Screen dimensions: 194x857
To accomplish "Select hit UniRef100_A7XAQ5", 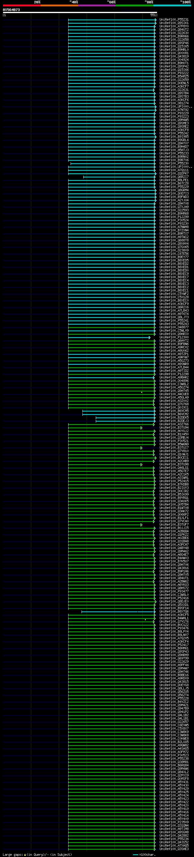I will click(174, 846).
